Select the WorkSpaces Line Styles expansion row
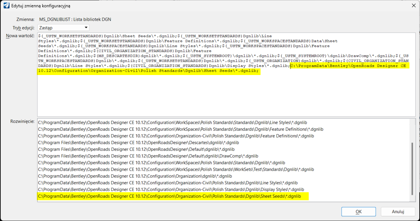The width and height of the screenshot is (420, 221). 172,122
